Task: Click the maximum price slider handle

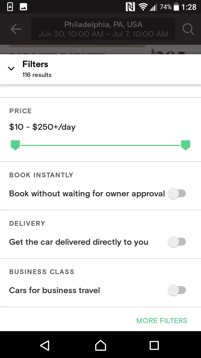Action: (186, 145)
